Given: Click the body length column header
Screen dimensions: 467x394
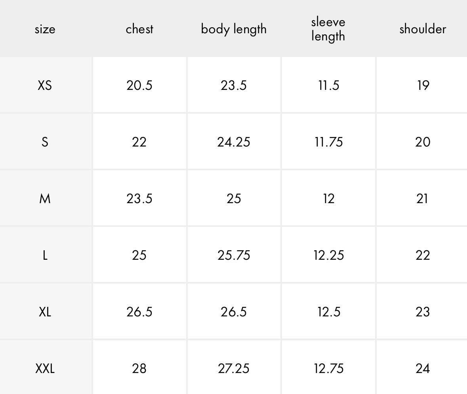Looking at the screenshot, I should pyautogui.click(x=234, y=29).
